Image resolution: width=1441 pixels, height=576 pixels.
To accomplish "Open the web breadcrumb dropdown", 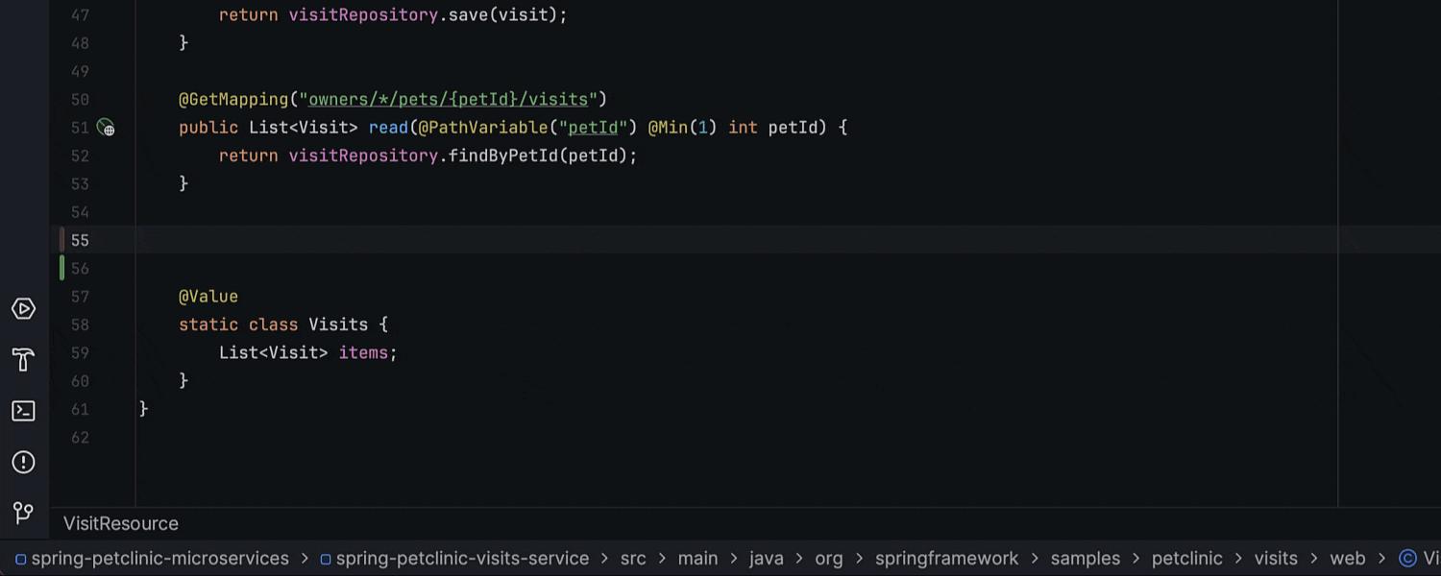I will pos(1348,558).
